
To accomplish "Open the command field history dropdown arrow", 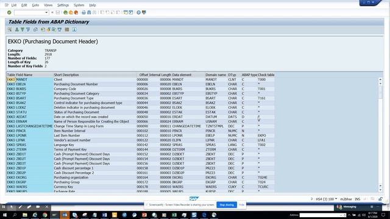I will tap(46, 12).
